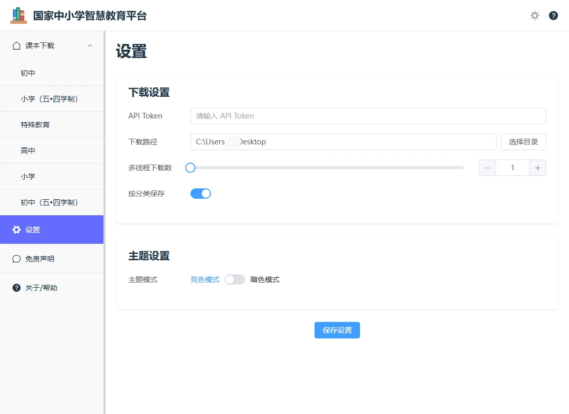The image size is (569, 414).
Task: Open 小学（五•四学制） sidebar item
Action: coord(50,99)
